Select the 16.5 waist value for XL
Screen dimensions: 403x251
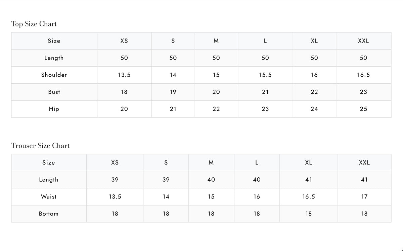[x=309, y=197]
